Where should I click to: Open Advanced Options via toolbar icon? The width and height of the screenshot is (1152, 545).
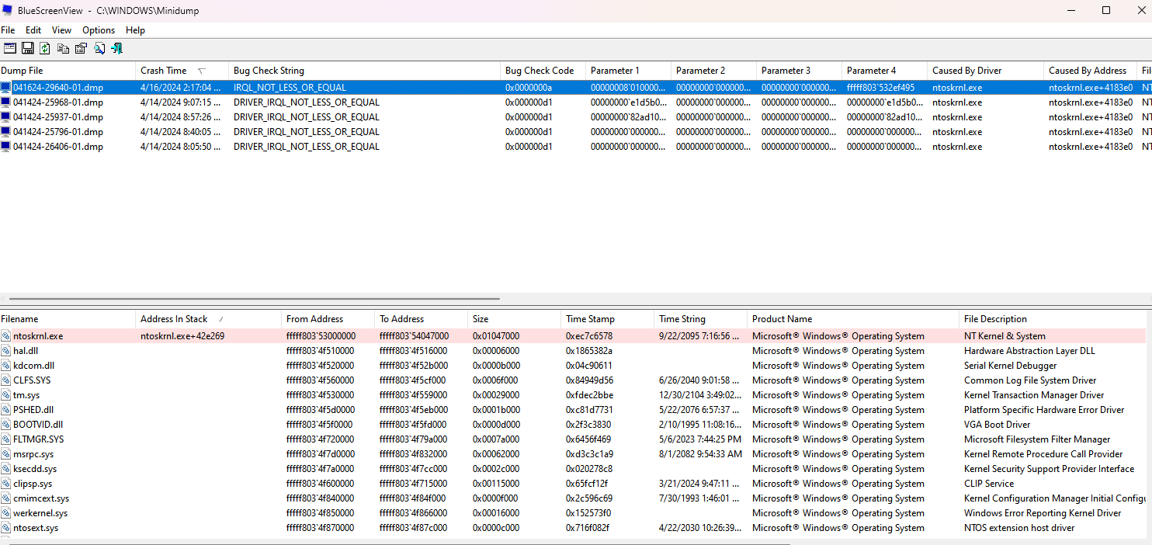coord(9,48)
